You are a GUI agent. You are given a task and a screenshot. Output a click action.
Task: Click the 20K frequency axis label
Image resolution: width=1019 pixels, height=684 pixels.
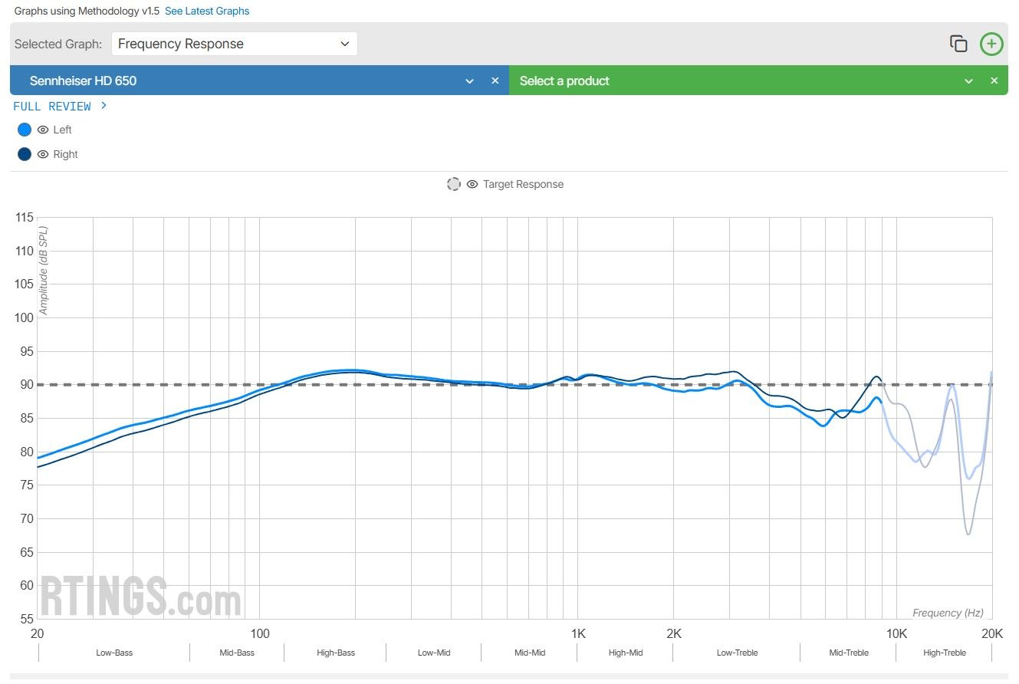tap(992, 633)
